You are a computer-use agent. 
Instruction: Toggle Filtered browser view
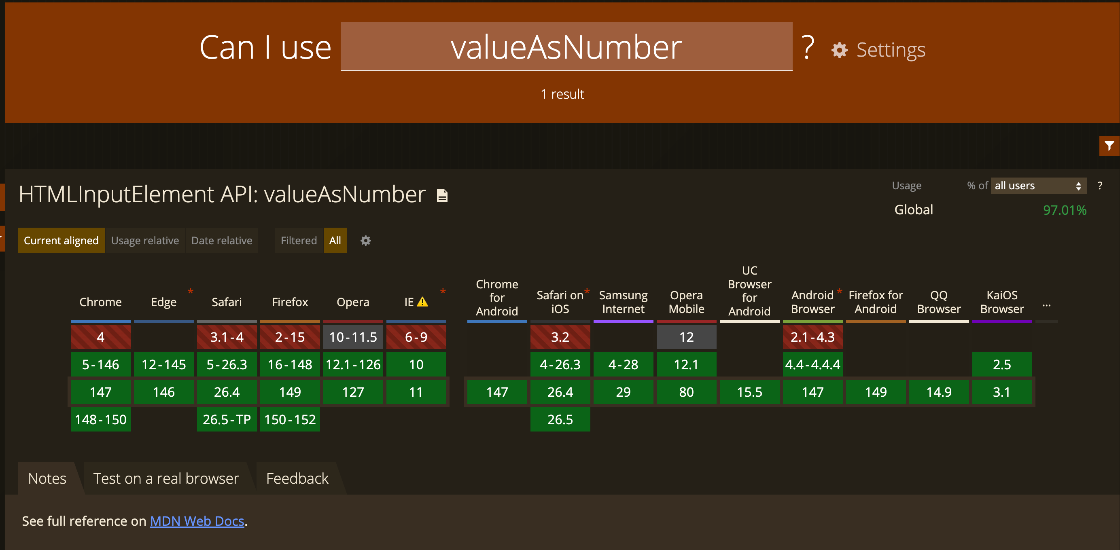[x=298, y=241]
